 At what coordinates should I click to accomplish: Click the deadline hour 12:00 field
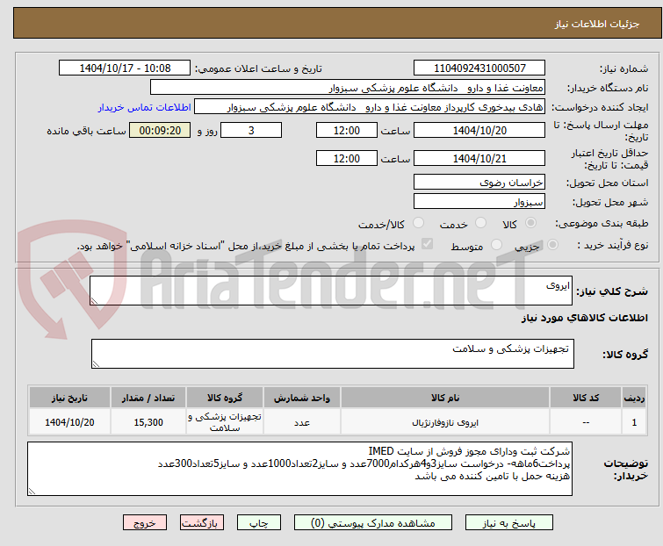pyautogui.click(x=347, y=130)
